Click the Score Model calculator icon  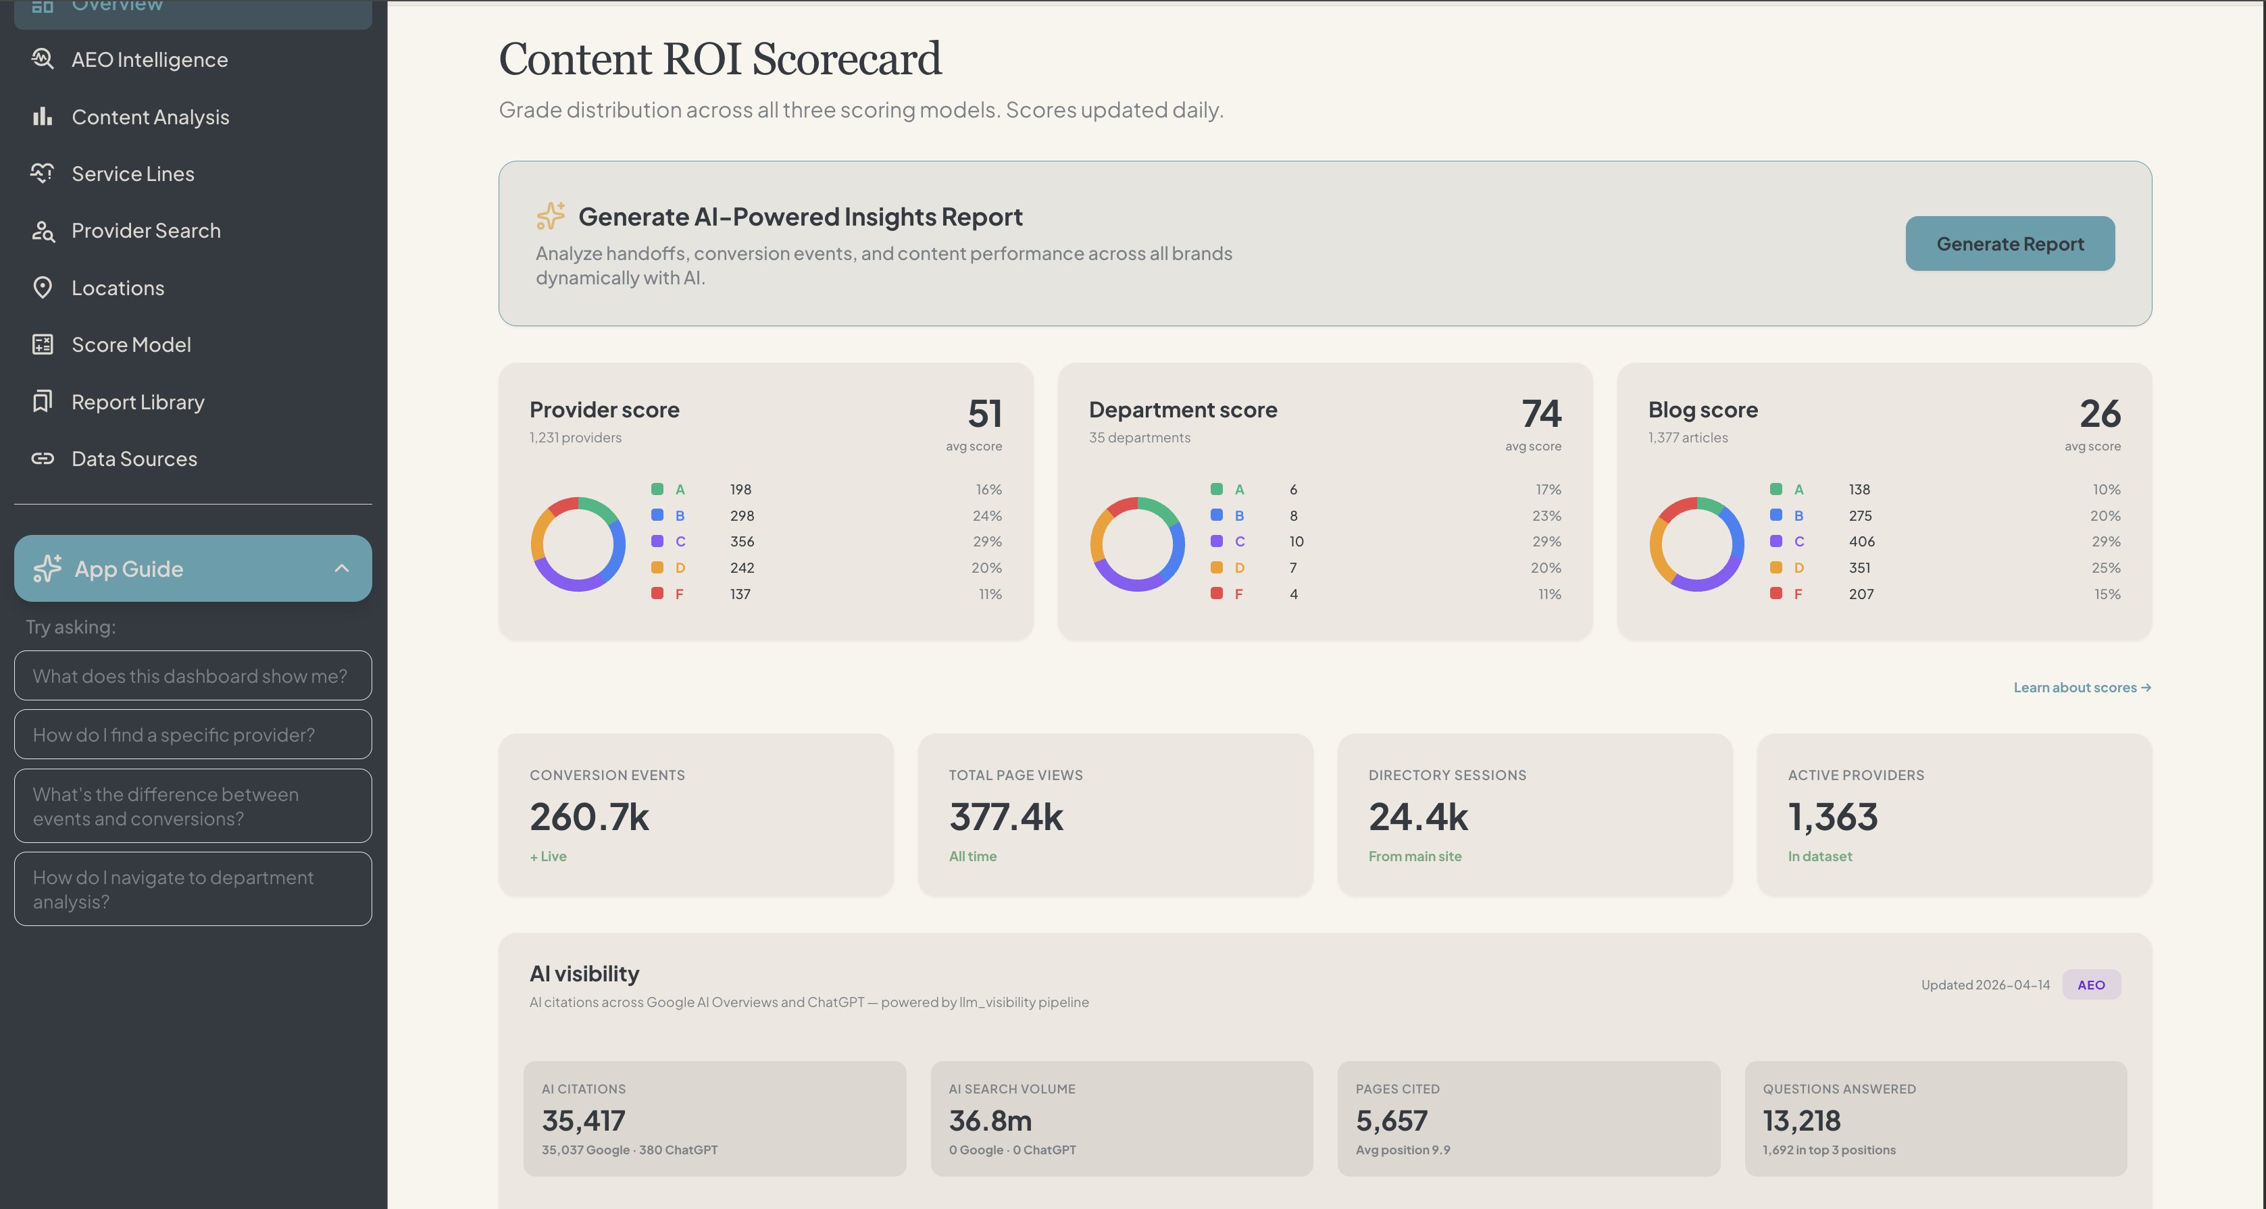point(42,344)
